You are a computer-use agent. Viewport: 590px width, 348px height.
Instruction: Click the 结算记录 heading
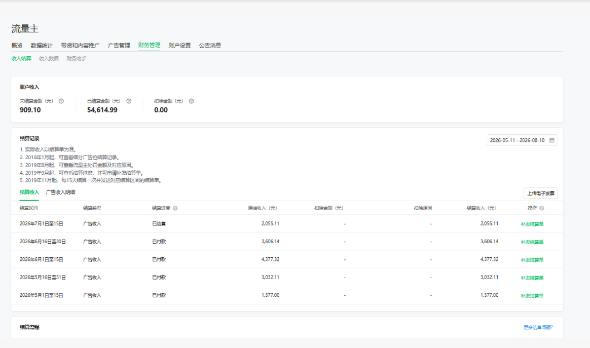point(29,138)
